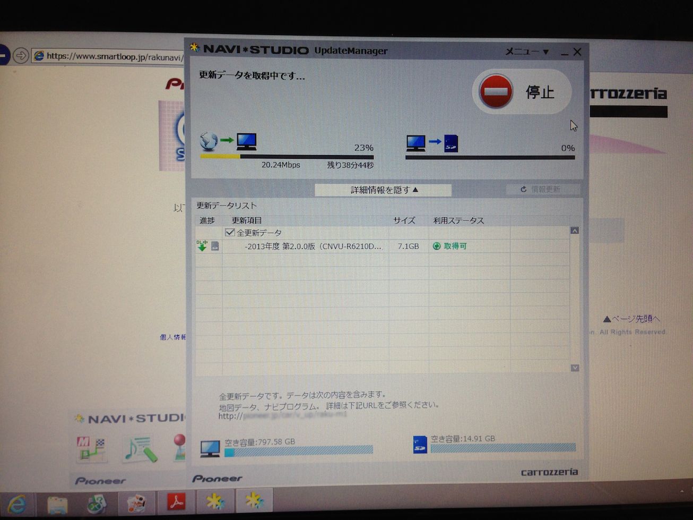This screenshot has width=693, height=520.
Task: Click the red 停止 stop button
Action: (521, 91)
